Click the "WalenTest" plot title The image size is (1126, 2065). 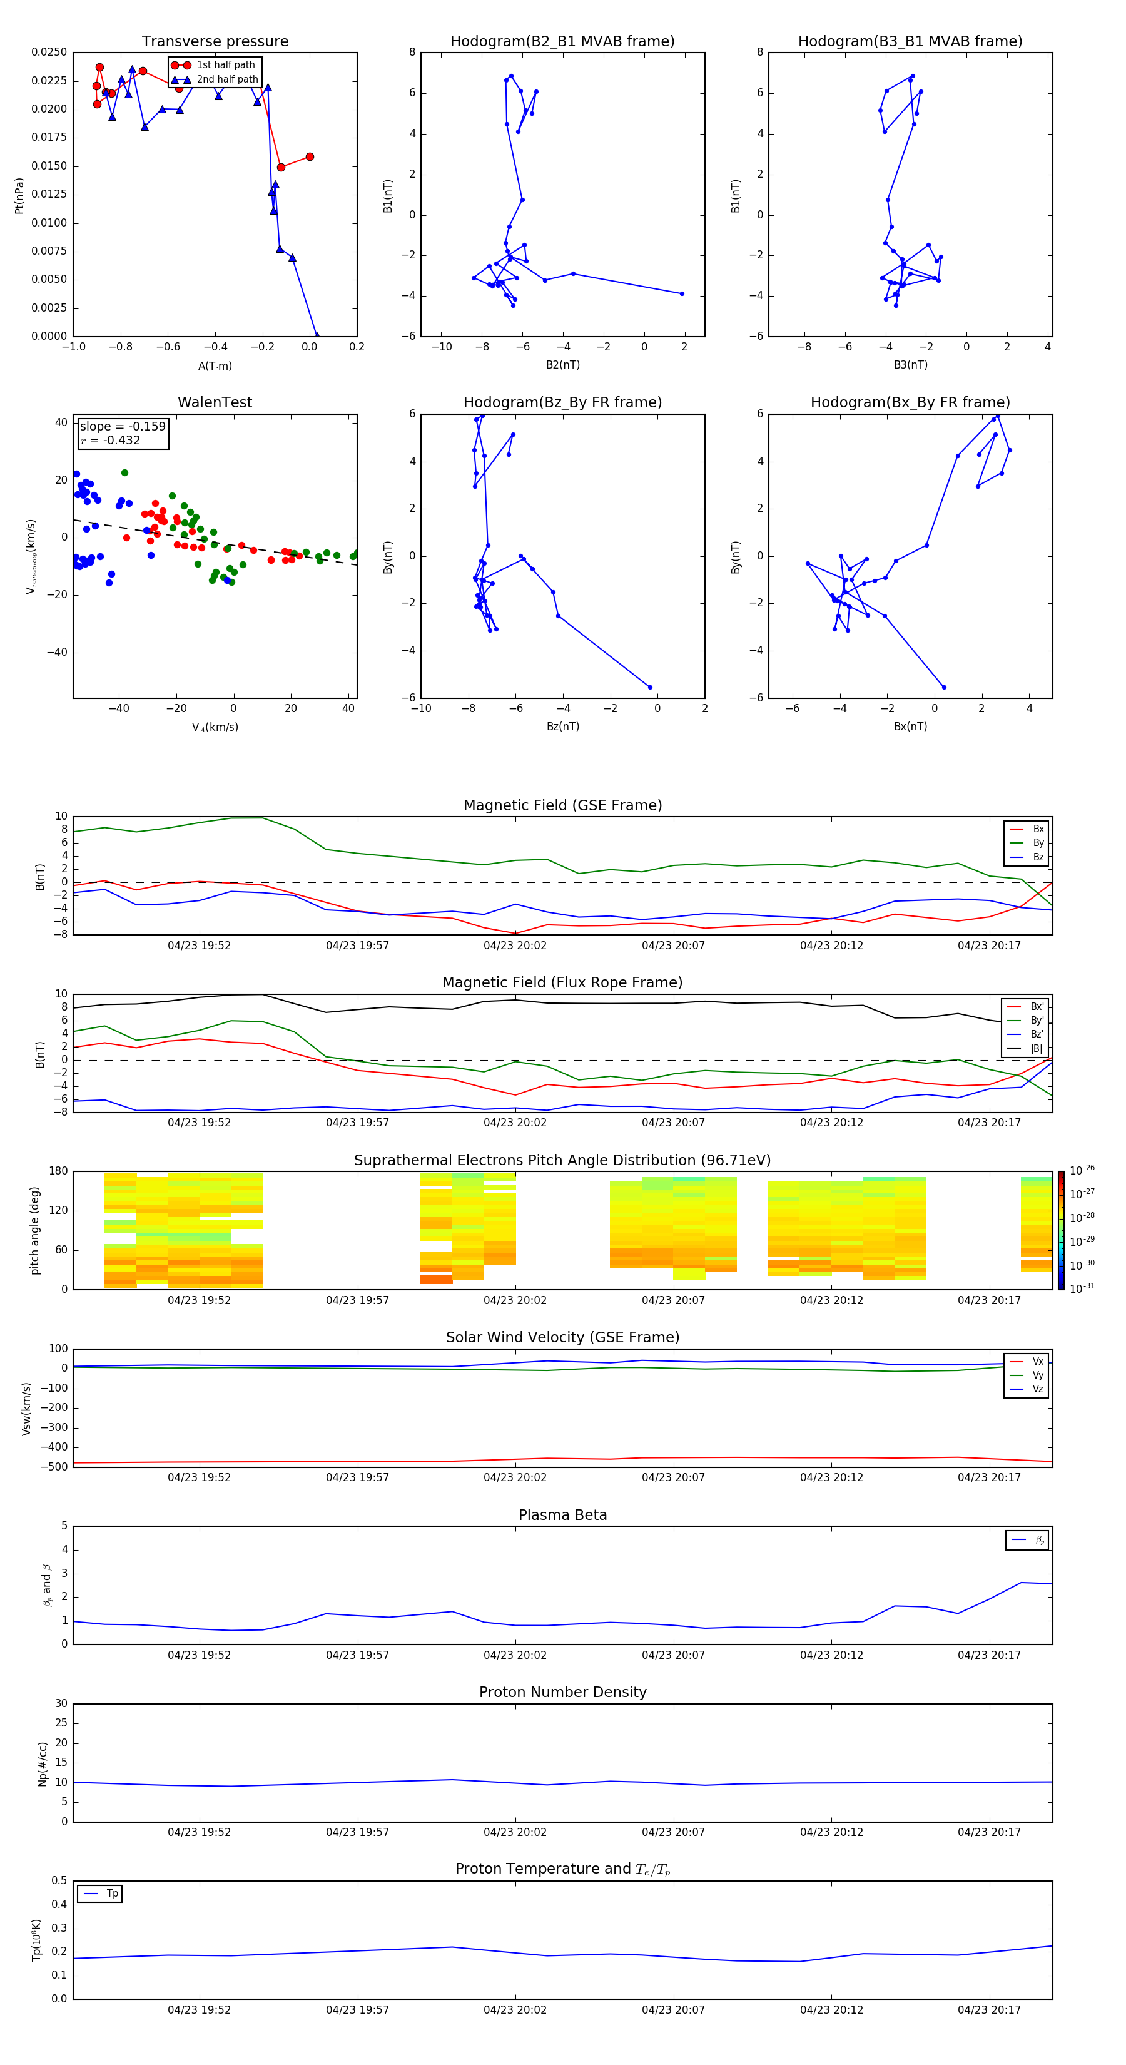tap(215, 402)
